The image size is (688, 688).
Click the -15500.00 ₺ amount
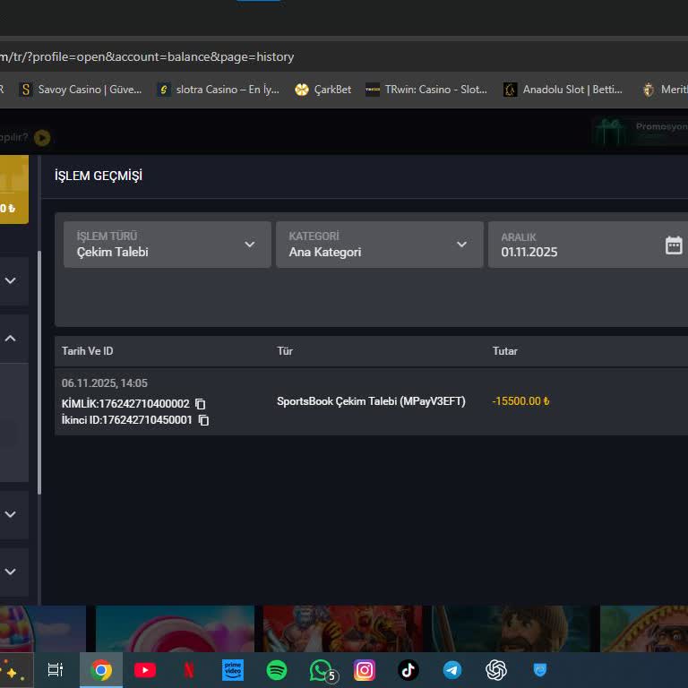point(520,401)
